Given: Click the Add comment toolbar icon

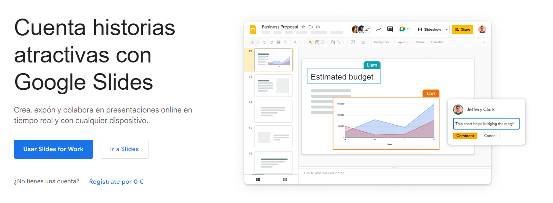Looking at the screenshot, I should click(x=353, y=42).
